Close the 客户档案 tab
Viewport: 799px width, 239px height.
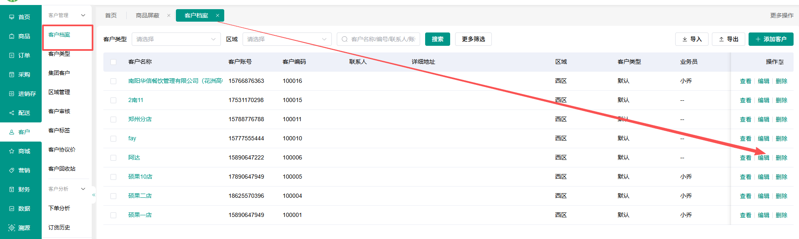click(x=218, y=15)
